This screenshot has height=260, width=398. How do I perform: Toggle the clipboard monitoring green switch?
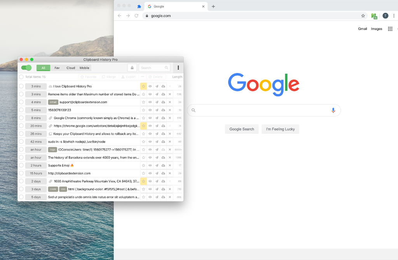click(x=26, y=68)
